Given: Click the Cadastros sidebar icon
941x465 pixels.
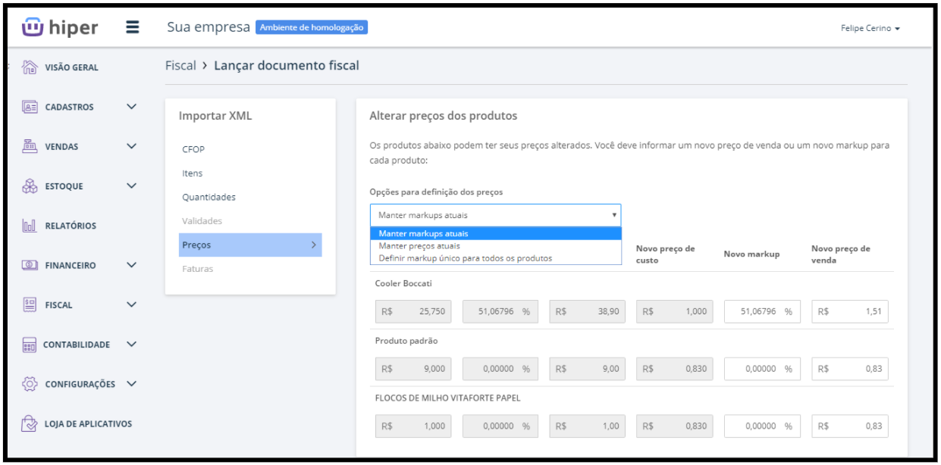Looking at the screenshot, I should pos(30,107).
